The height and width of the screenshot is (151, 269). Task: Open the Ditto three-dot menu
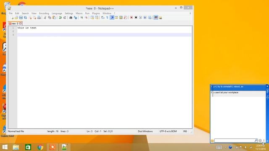pos(264,141)
